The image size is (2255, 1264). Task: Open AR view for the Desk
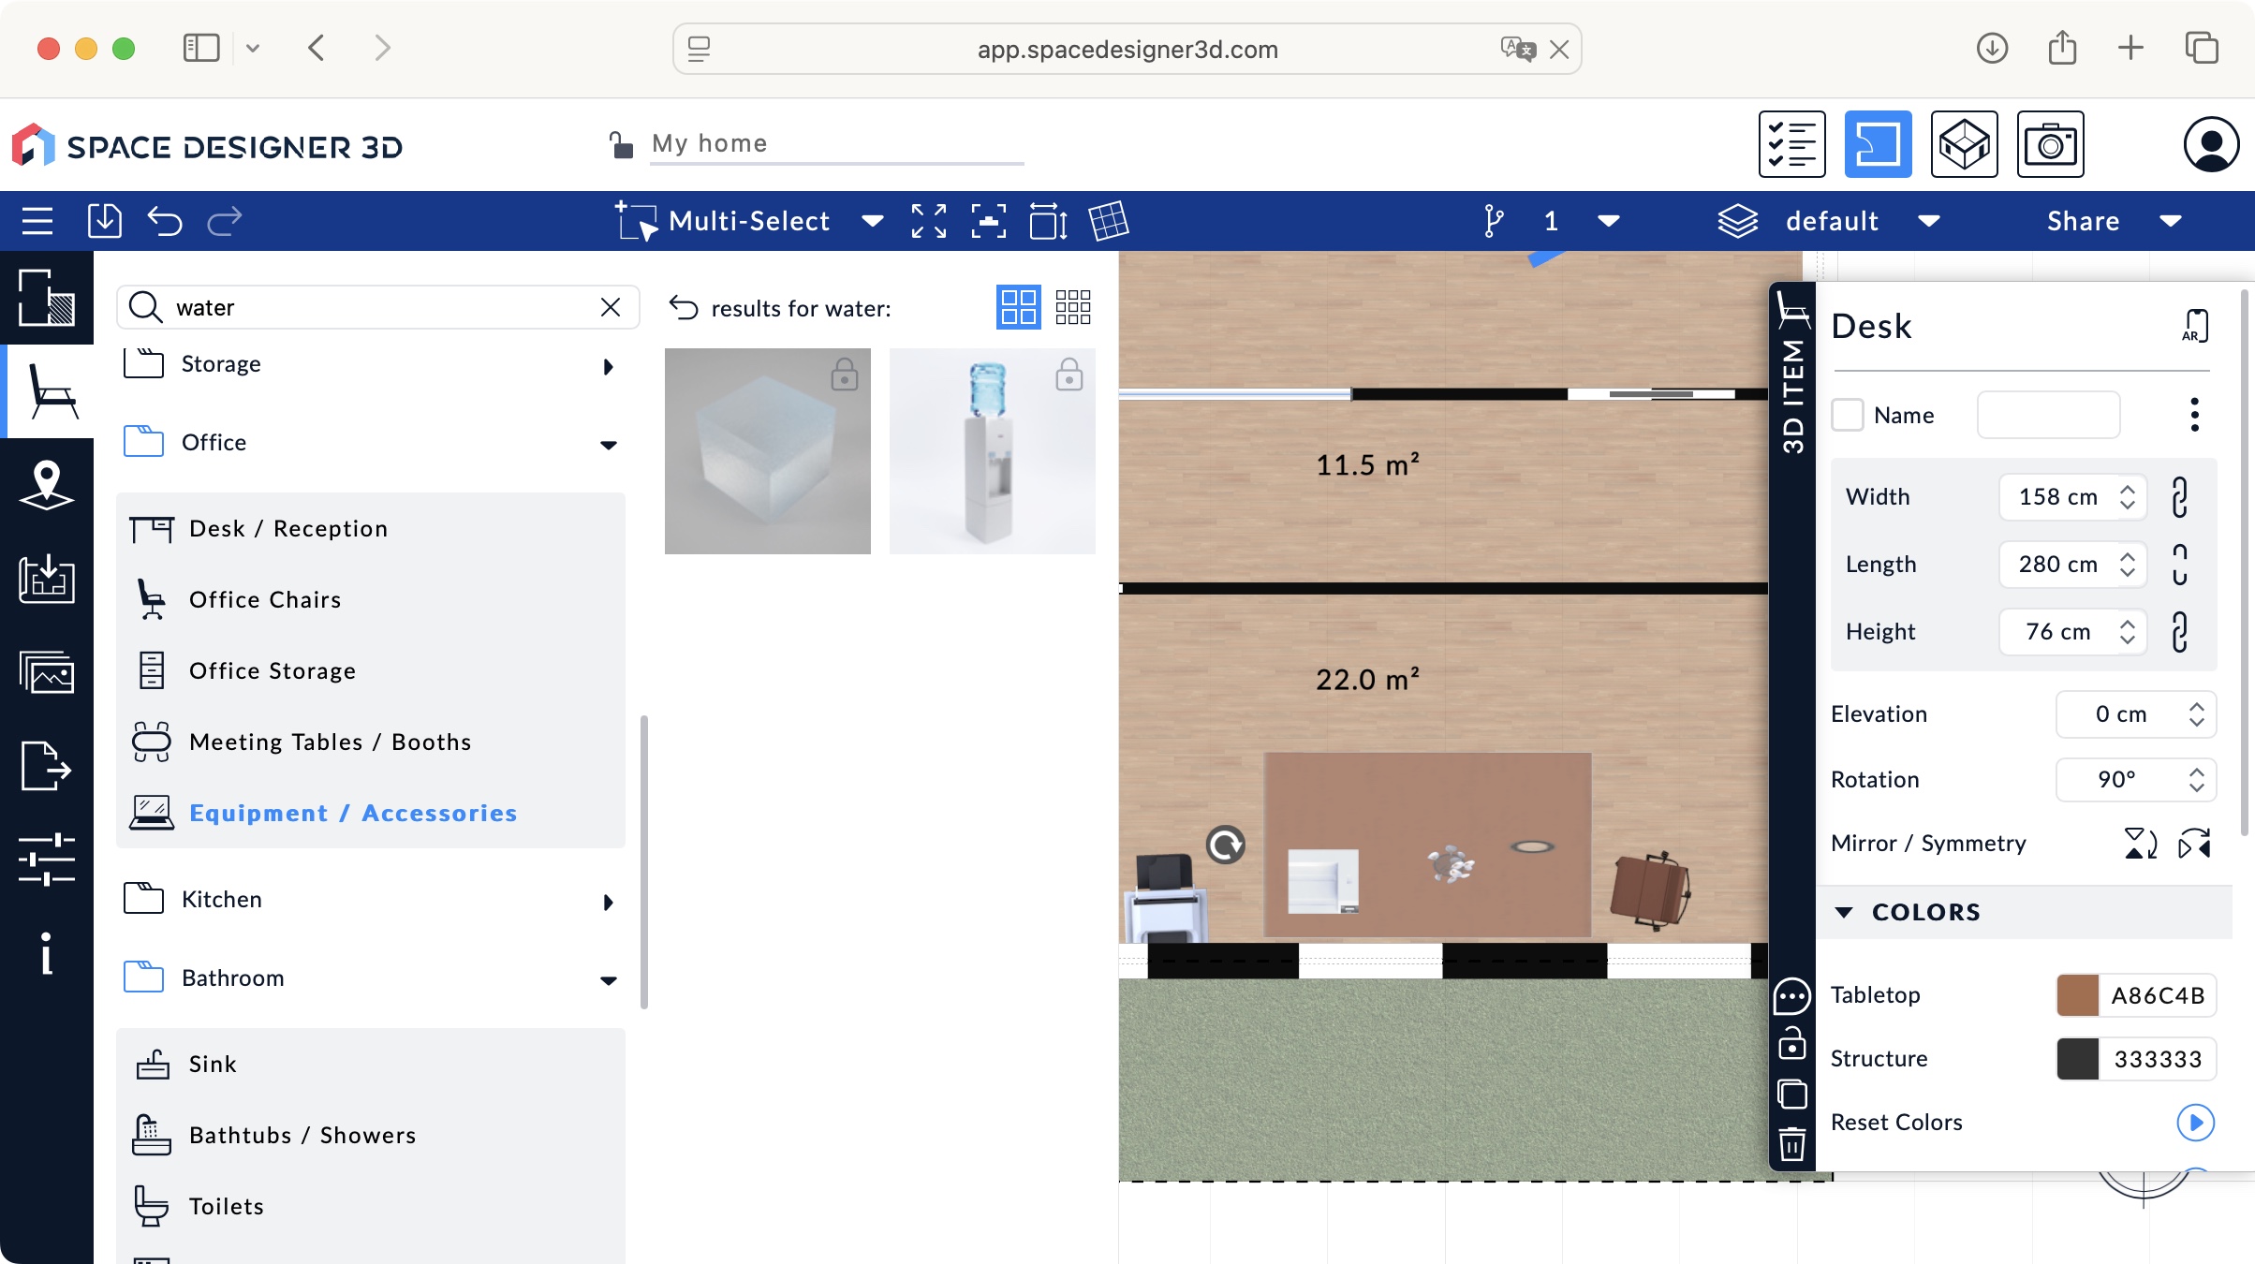click(2194, 325)
